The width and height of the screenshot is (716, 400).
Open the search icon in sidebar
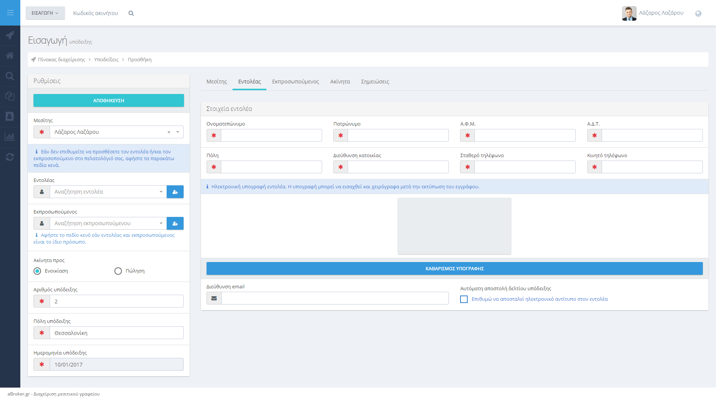click(10, 76)
